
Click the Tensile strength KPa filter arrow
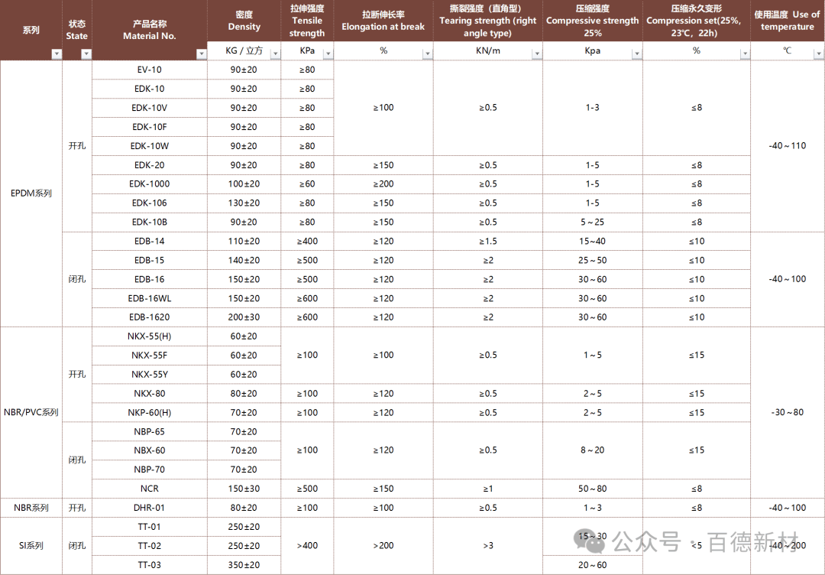[x=328, y=54]
